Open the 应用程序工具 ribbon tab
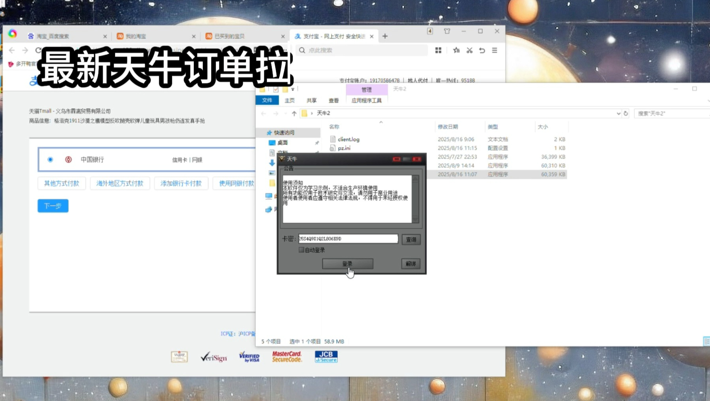The image size is (710, 401). tap(367, 101)
